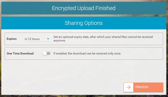This screenshot has width=168, height=97.
Task: Click the PROCEED button label
Action: [142, 87]
